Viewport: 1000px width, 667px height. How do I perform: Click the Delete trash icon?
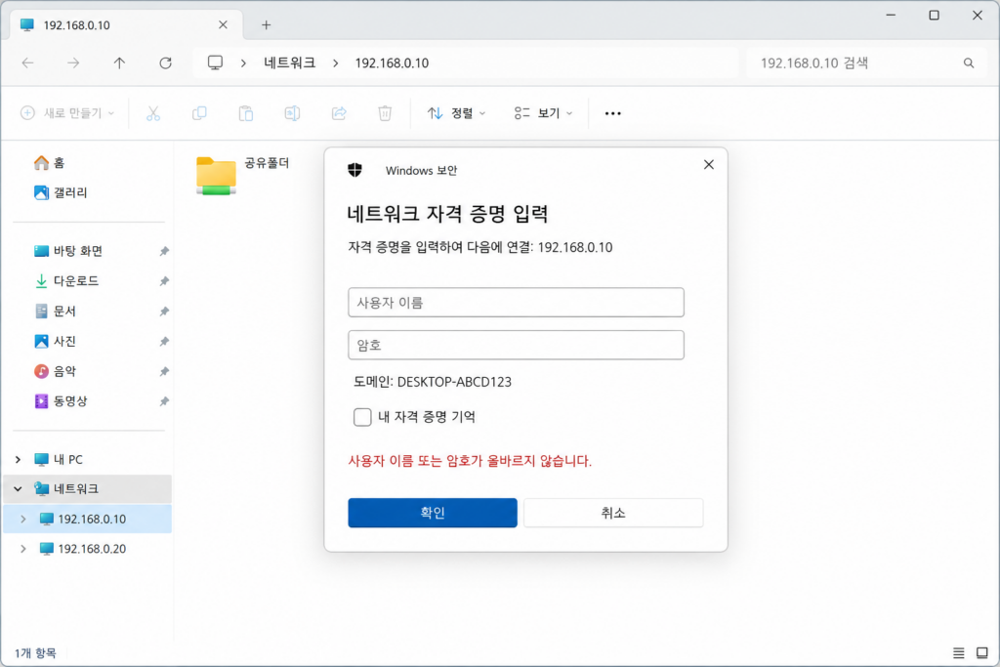385,113
